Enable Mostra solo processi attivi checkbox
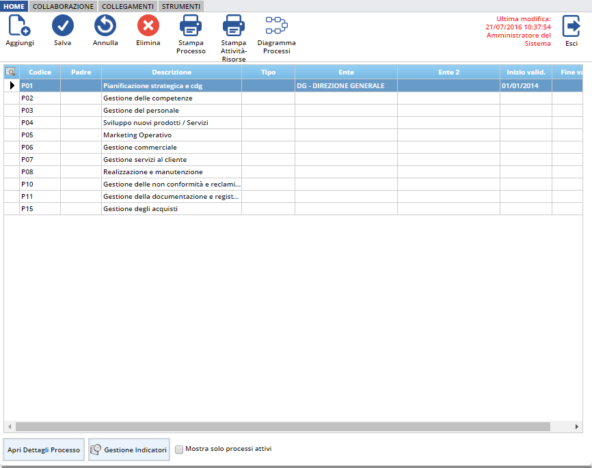 point(179,450)
